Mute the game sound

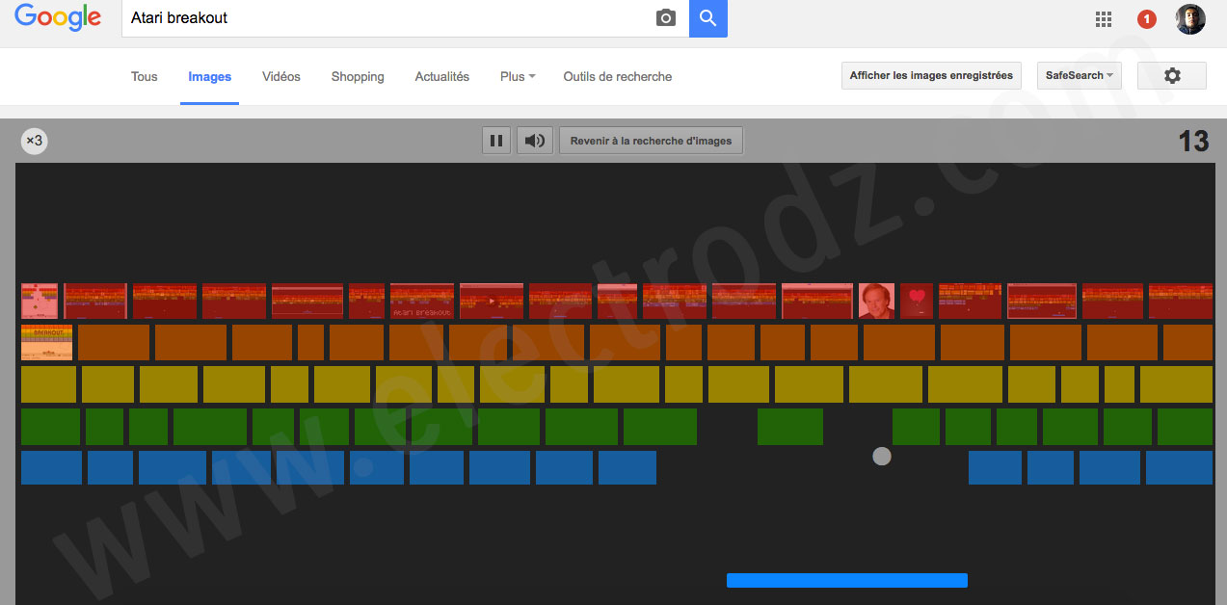(x=534, y=141)
